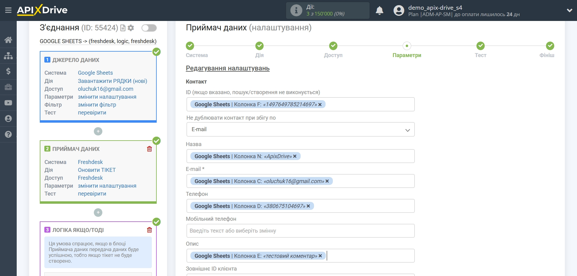Screen dimensions: 577x276
Task: Click source 'перевірити' test link
Action: pyautogui.click(x=92, y=113)
